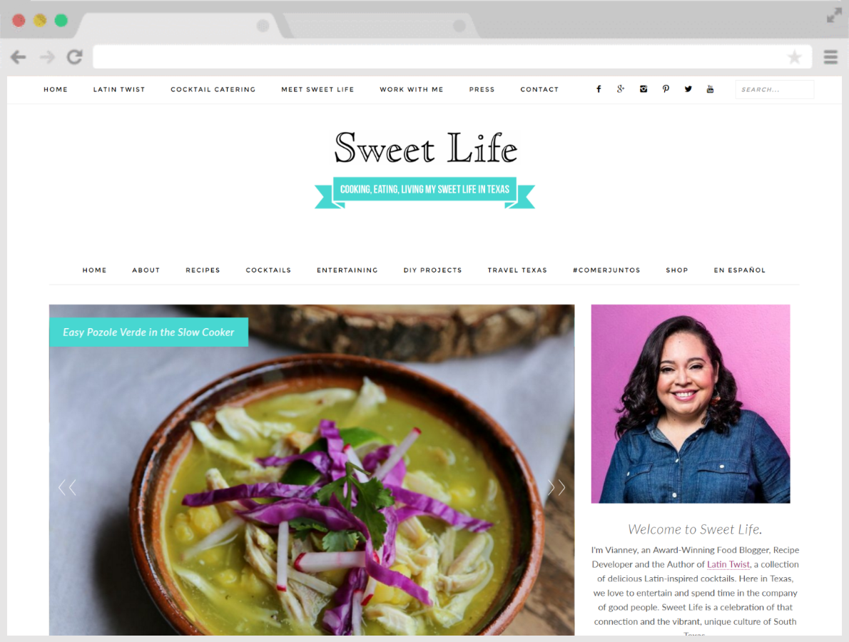Open the Twitter social icon
The image size is (849, 642).
[x=688, y=89]
